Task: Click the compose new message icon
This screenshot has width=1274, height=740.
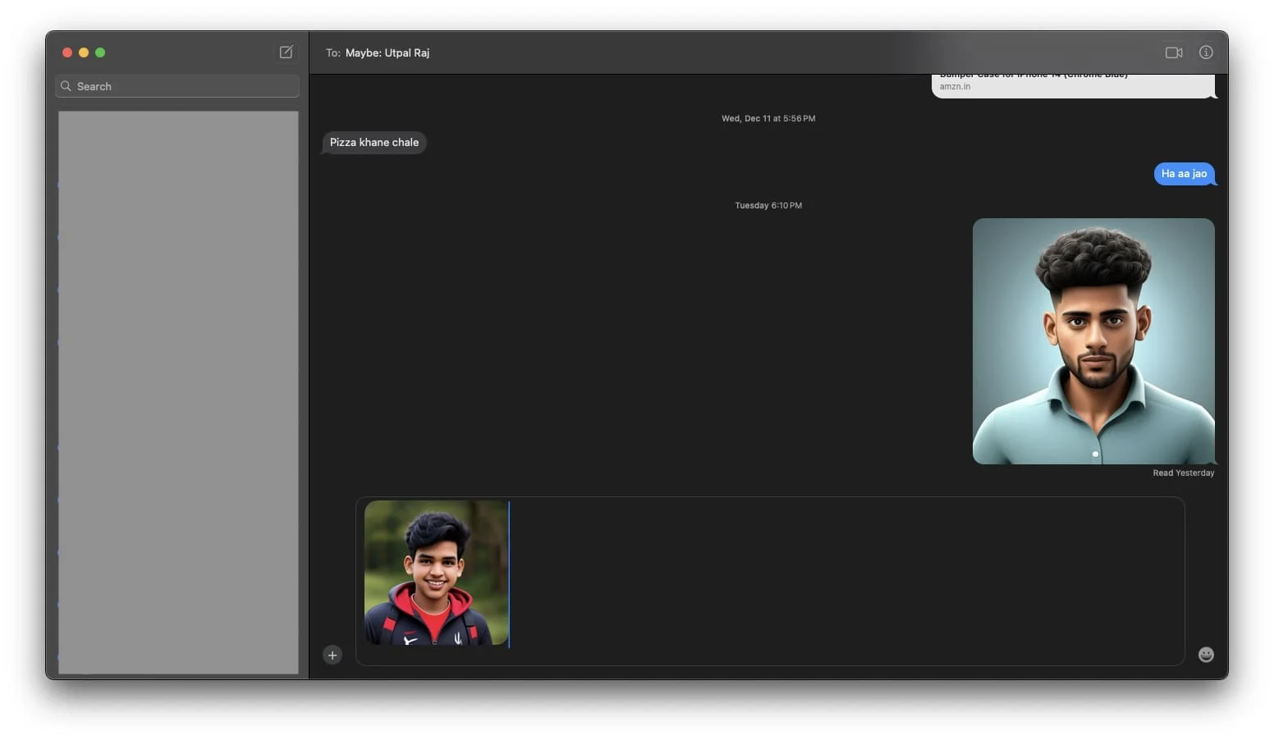Action: (x=286, y=52)
